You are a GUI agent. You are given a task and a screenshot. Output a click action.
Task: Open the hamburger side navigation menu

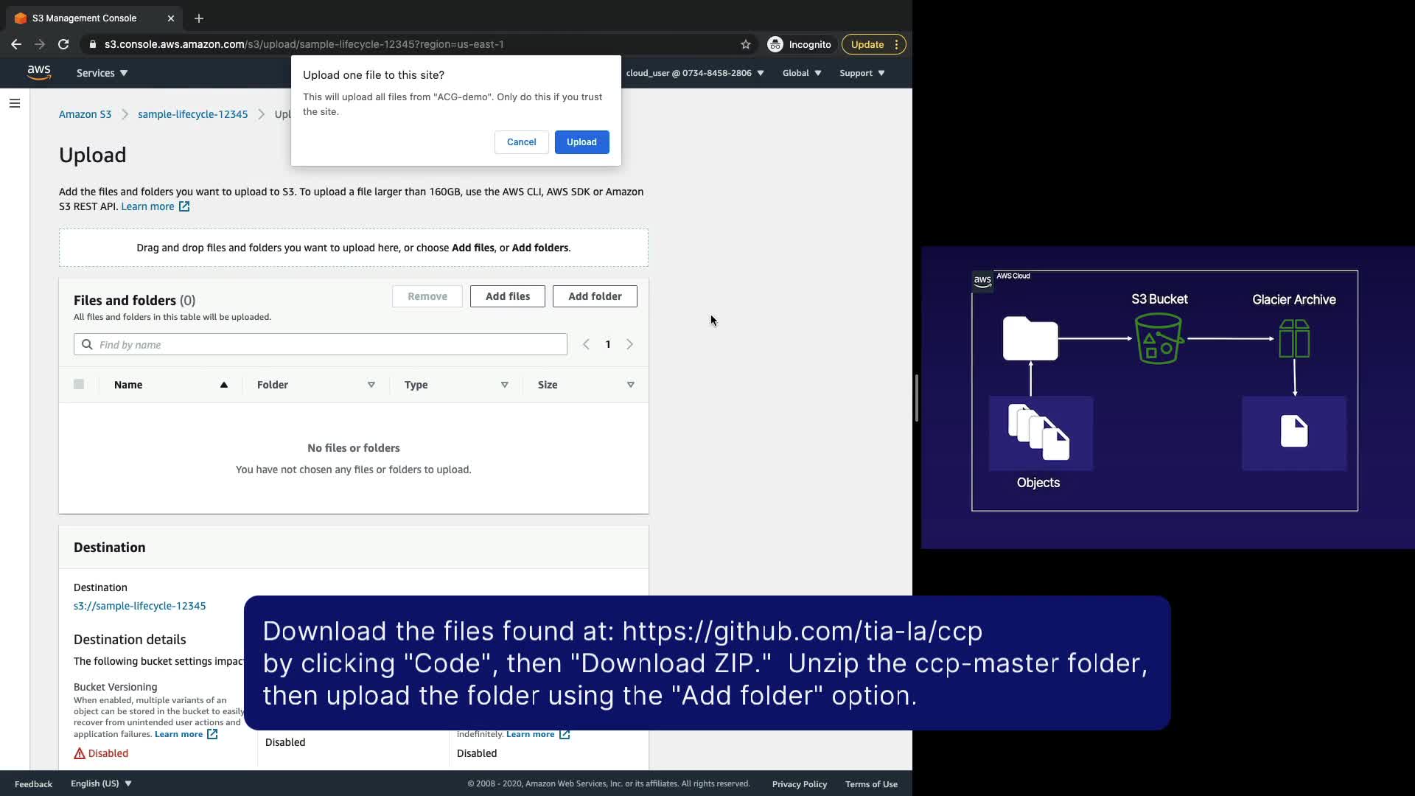(x=15, y=103)
